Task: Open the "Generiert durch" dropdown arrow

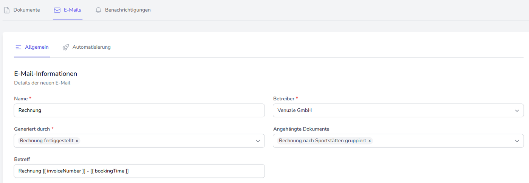Action: [x=258, y=141]
